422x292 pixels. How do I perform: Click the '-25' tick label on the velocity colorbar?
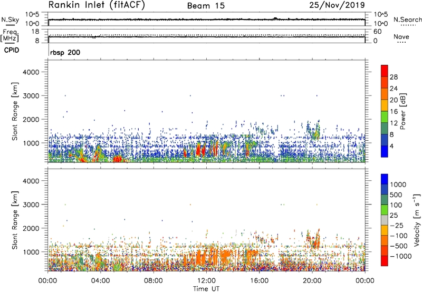coord(397,225)
